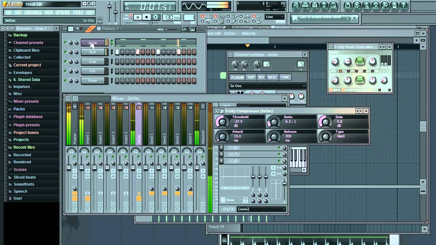Arm the transport Record button

pos(156,17)
